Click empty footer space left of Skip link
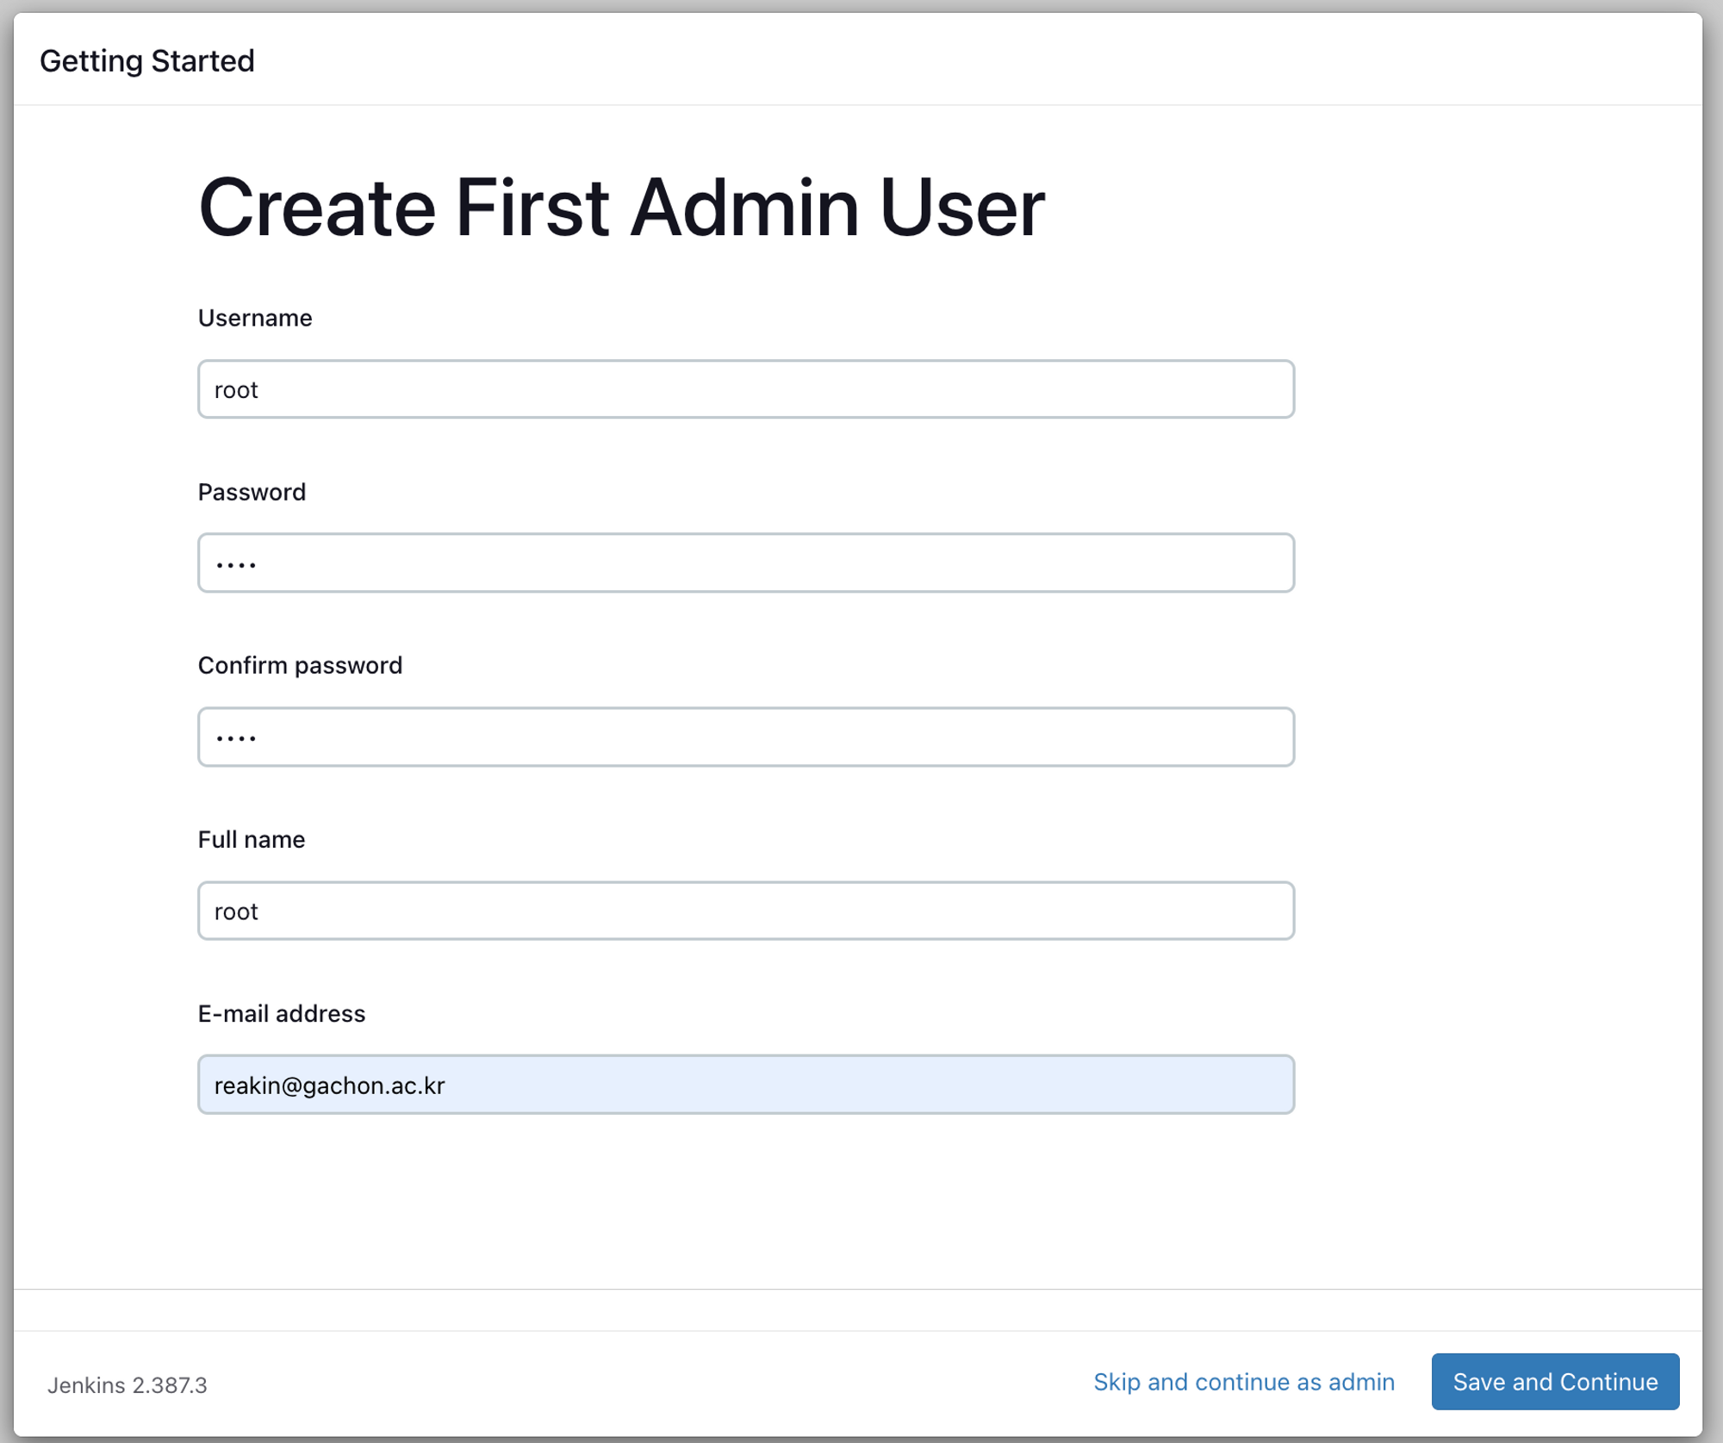 646,1384
